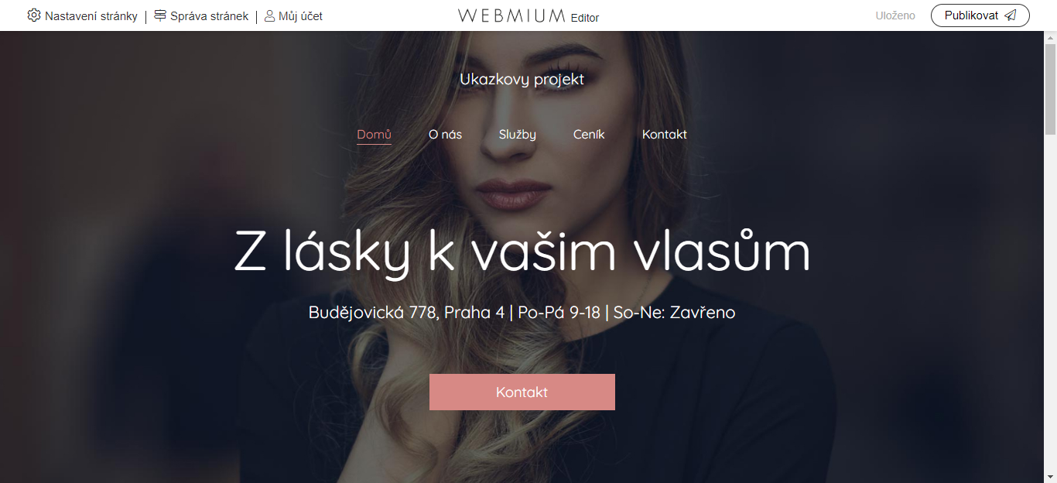The height and width of the screenshot is (483, 1057).
Task: Click the Budějovická address and hours text
Action: point(522,313)
